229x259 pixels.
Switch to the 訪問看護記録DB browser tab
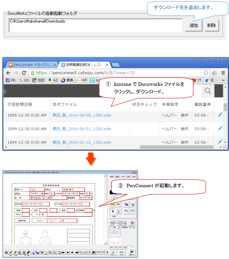pyautogui.click(x=85, y=65)
